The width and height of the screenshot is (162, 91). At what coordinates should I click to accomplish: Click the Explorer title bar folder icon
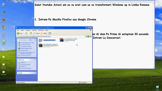click(17, 28)
